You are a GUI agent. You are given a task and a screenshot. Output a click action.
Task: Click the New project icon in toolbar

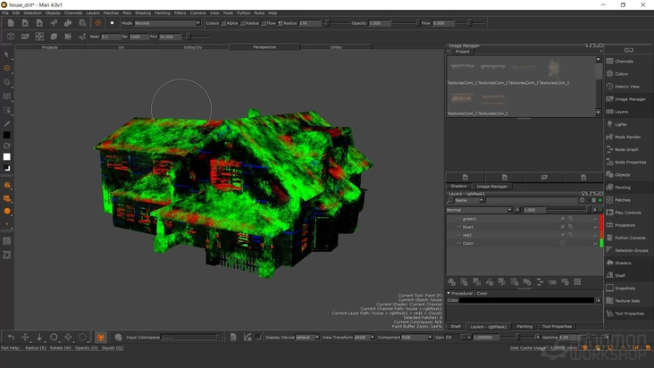[x=11, y=23]
